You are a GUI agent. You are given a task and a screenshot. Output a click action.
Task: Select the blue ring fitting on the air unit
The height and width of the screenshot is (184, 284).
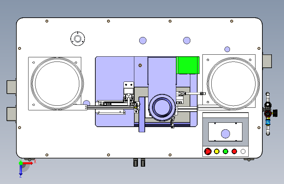[268, 122]
